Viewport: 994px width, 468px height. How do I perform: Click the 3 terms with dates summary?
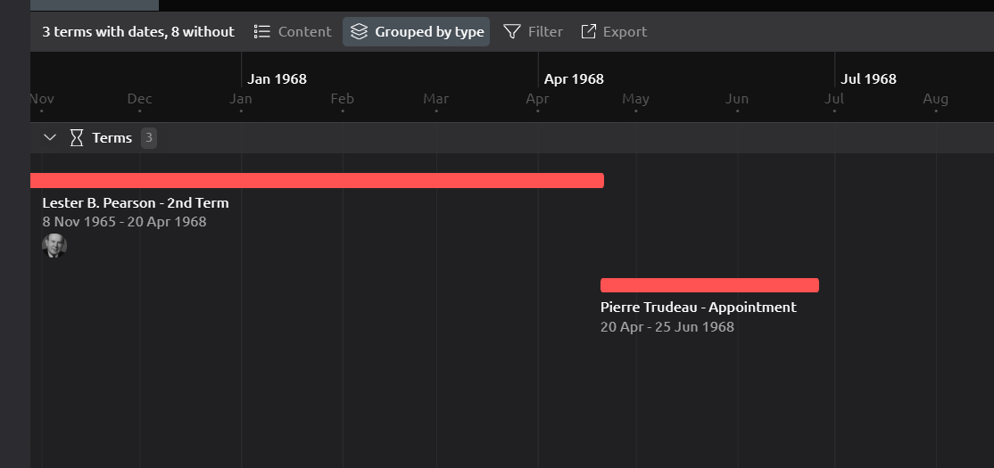pyautogui.click(x=138, y=32)
